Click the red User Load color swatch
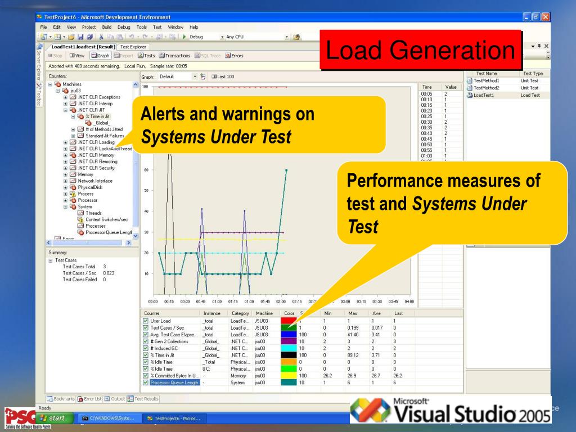 [x=289, y=321]
